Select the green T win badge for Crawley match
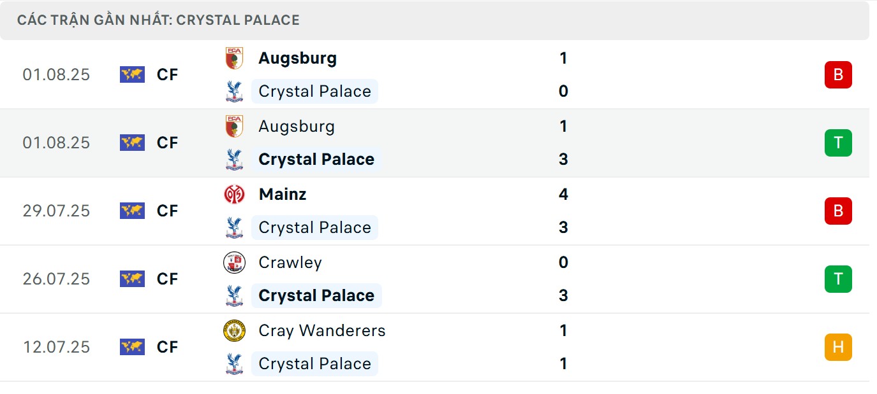The height and width of the screenshot is (394, 877). click(838, 279)
